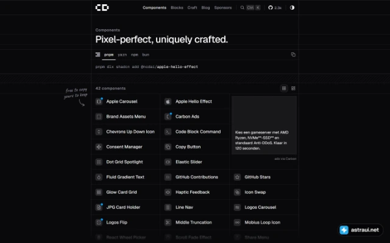Screen dimensions: 390x243
Task: Open the Haptic Feedback component
Action: click(x=193, y=192)
